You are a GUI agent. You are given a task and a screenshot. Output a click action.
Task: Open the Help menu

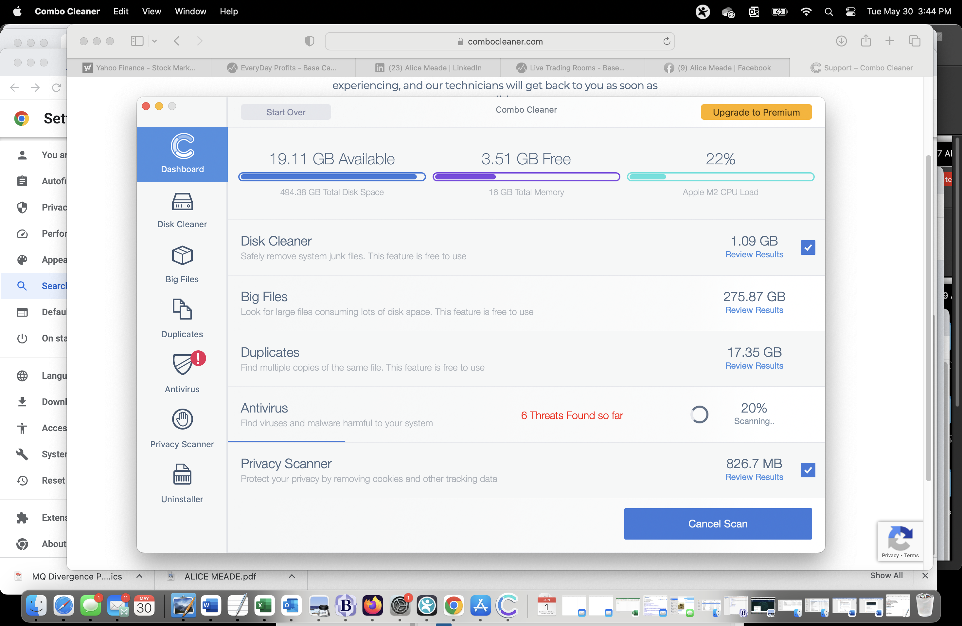(x=228, y=11)
